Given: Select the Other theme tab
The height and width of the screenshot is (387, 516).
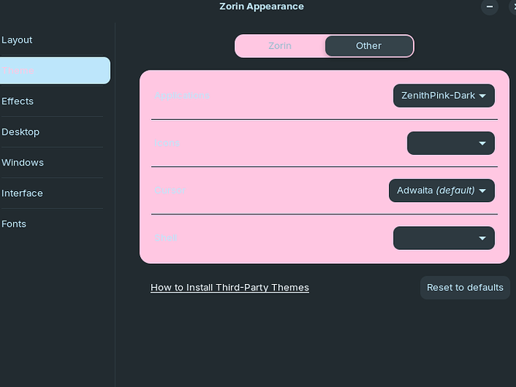Looking at the screenshot, I should coord(369,46).
